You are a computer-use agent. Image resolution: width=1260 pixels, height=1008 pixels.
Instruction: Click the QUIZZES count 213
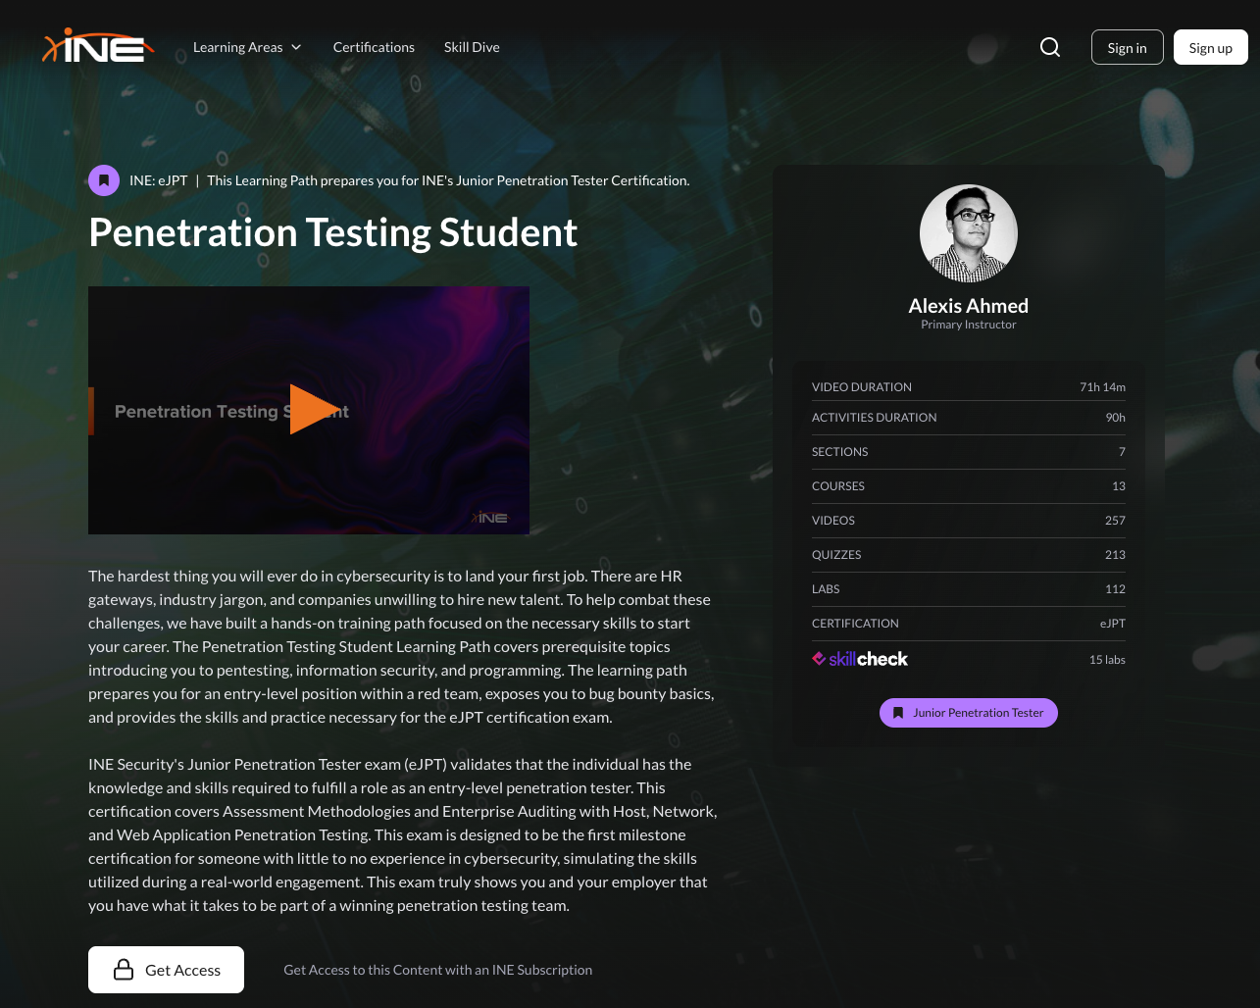[1115, 555]
